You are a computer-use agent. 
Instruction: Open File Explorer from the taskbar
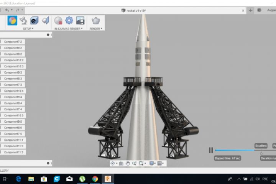coord(31,179)
